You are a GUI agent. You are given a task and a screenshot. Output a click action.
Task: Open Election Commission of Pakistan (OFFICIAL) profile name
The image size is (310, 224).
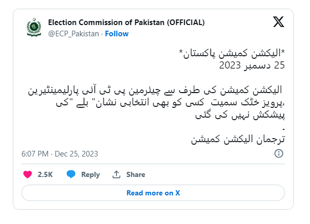(126, 23)
